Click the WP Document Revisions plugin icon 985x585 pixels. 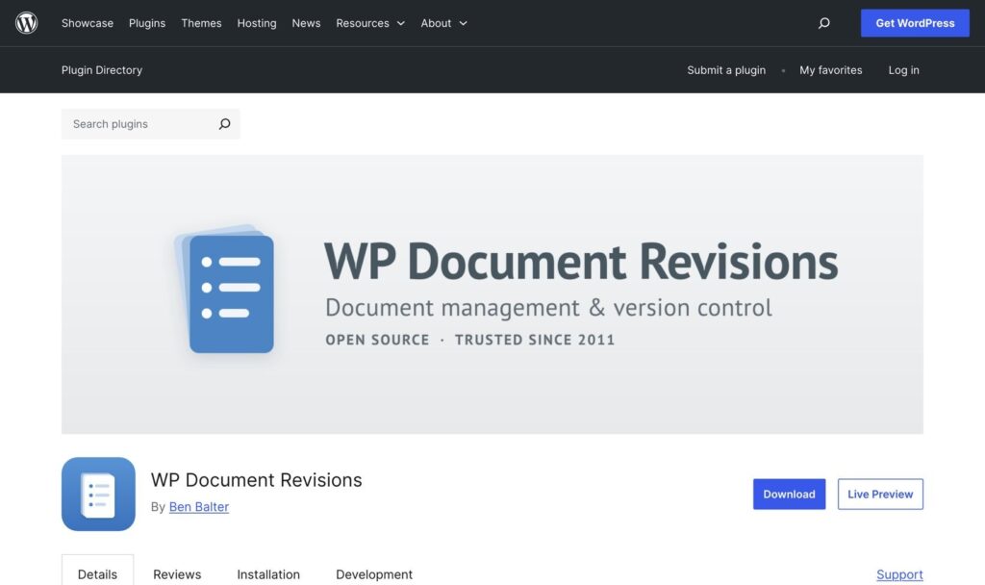pos(99,494)
